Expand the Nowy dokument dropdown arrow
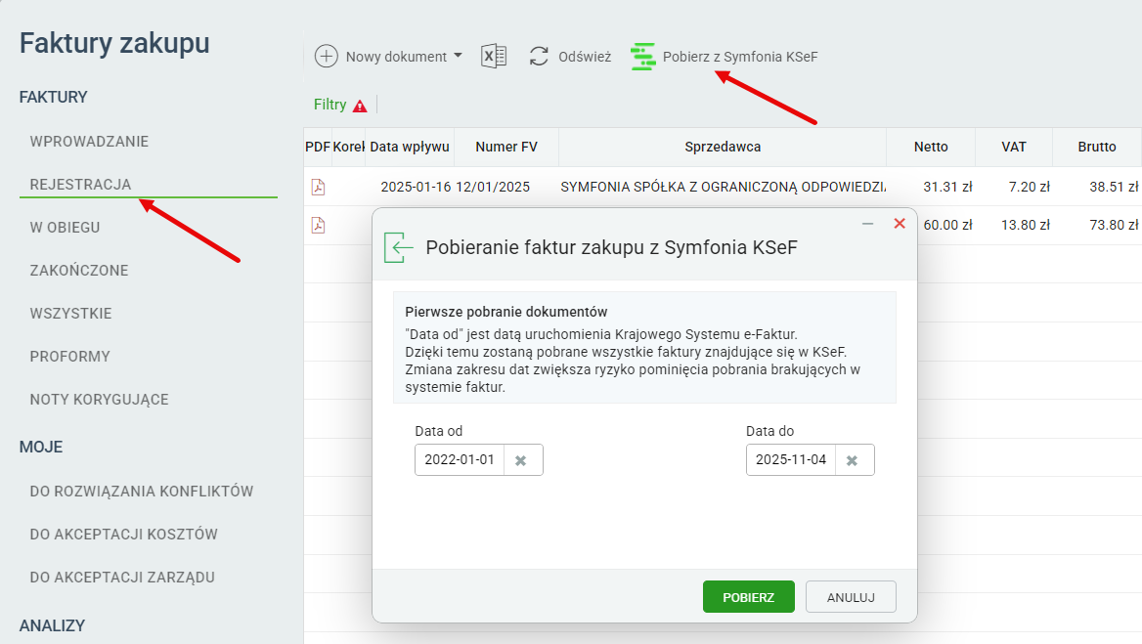This screenshot has width=1142, height=644. tap(458, 56)
